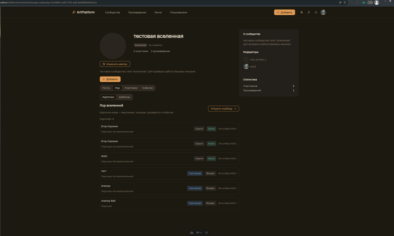Click the translate icon in header
This screenshot has height=236, width=394.
pyautogui.click(x=302, y=12)
